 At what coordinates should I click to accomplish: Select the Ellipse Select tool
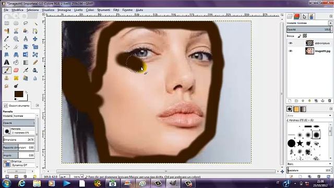point(16,23)
